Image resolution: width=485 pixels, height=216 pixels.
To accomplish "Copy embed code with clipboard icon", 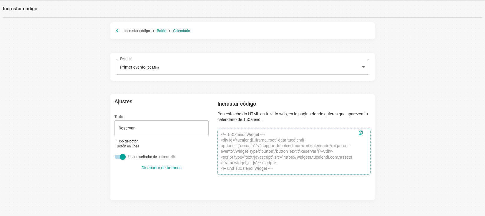I will [x=361, y=133].
